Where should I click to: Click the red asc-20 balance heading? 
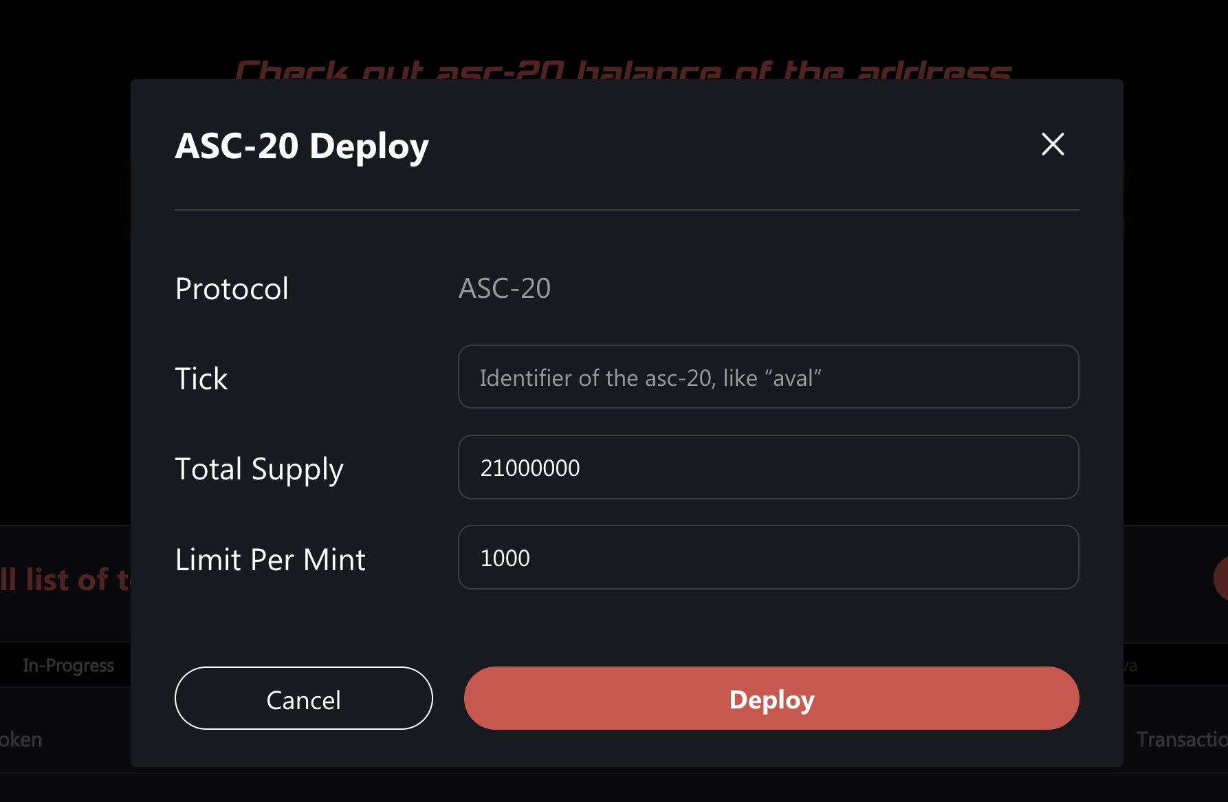click(622, 69)
